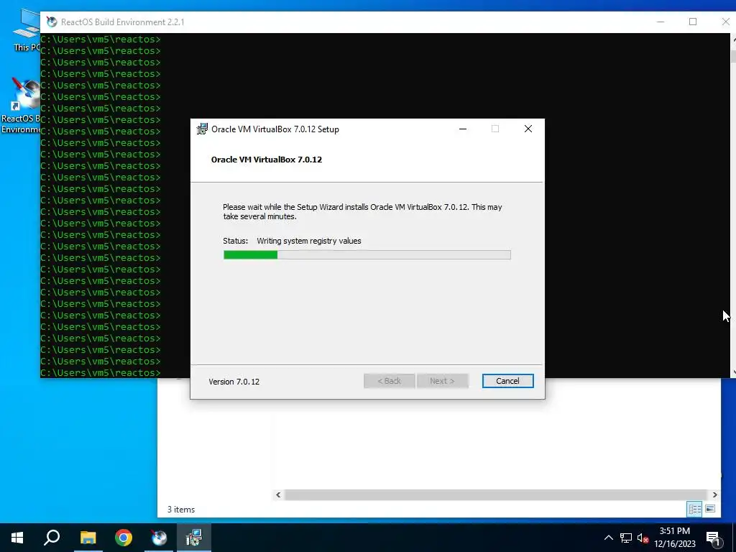Screen dimensions: 736x552
Task: Click the 'Version 7.0.12' label
Action: pyautogui.click(x=234, y=382)
